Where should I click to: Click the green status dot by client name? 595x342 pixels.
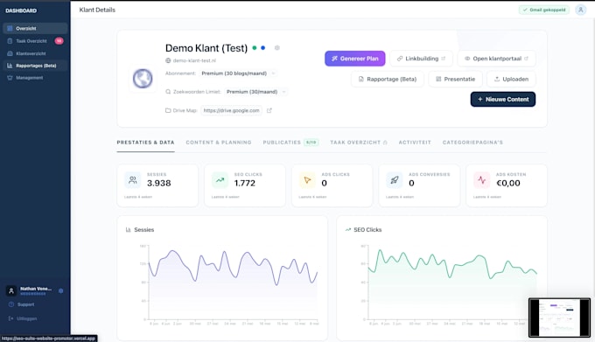pos(255,48)
